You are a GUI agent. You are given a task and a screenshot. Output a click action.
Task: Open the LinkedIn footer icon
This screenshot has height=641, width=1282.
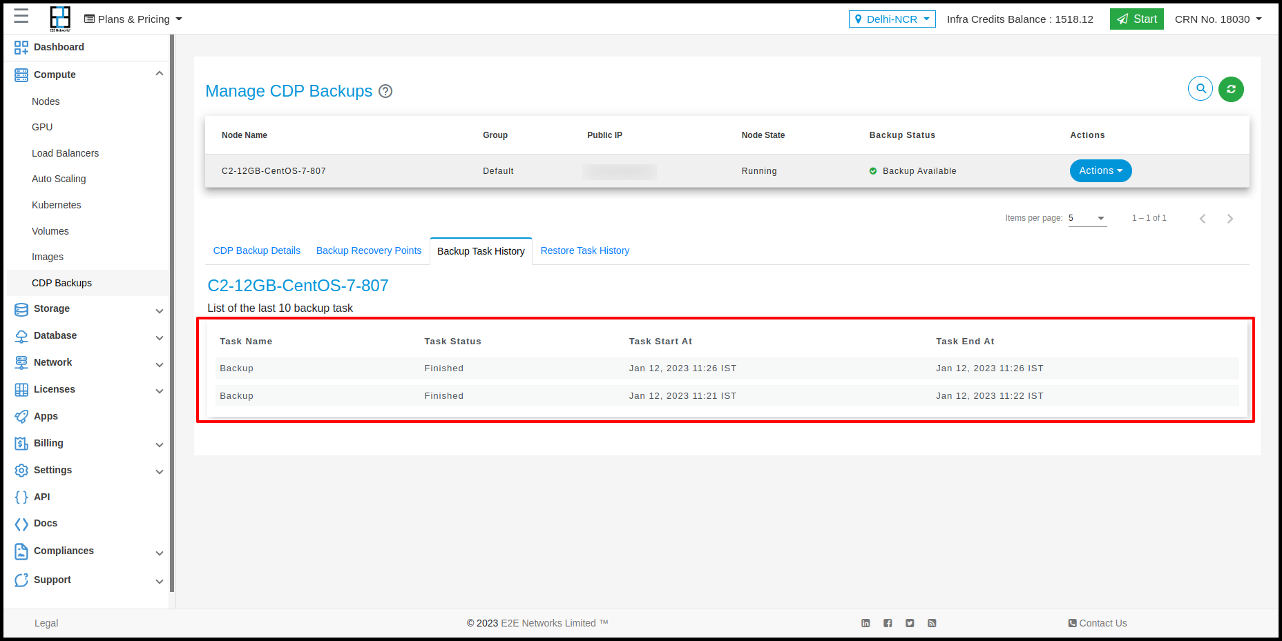click(865, 623)
